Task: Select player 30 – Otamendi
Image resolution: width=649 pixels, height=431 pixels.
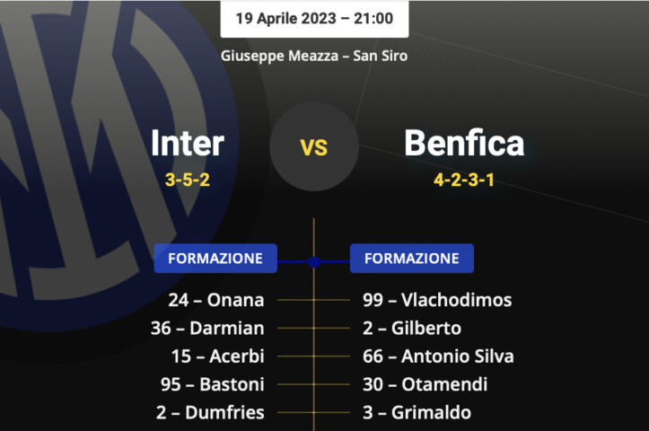Action: click(425, 384)
